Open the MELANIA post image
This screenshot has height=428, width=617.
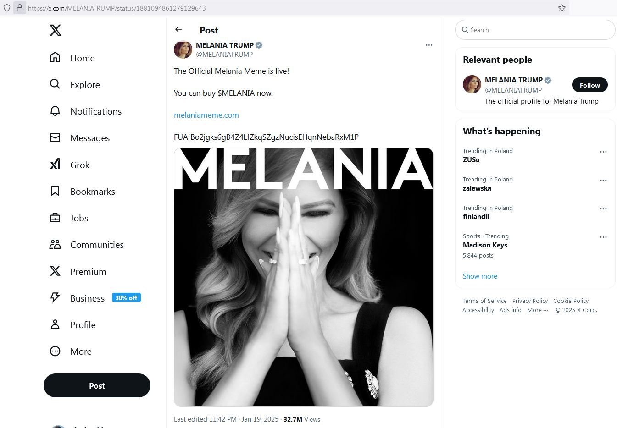(303, 277)
